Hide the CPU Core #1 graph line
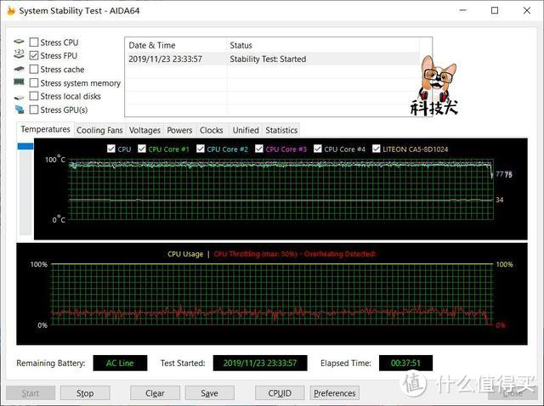 pos(142,149)
